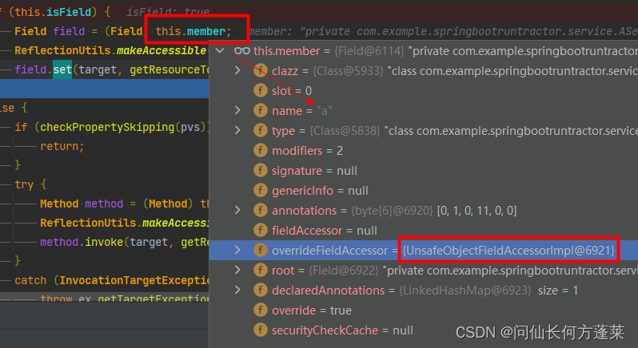Image resolution: width=638 pixels, height=348 pixels.
Task: Select the 'signature = null' row
Action: coord(424,170)
